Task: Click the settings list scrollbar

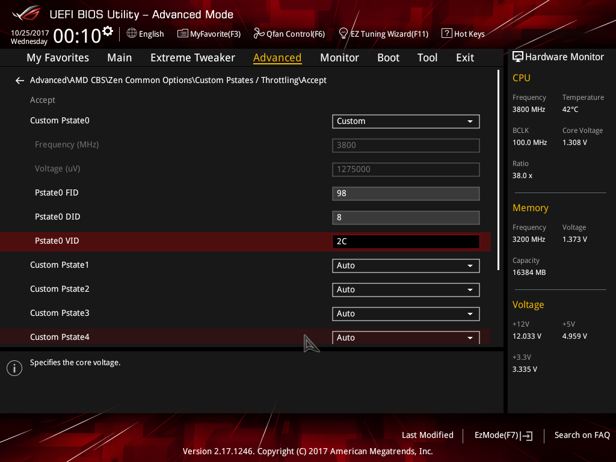Action: coord(498,170)
